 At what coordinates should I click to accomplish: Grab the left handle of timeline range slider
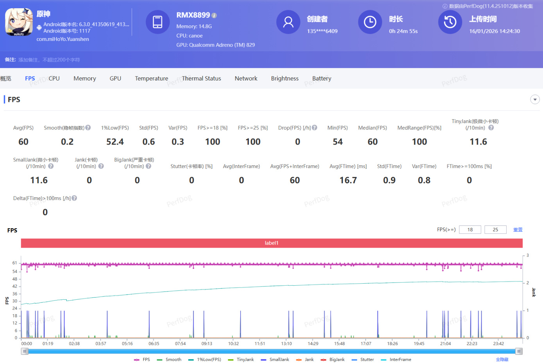pyautogui.click(x=25, y=351)
